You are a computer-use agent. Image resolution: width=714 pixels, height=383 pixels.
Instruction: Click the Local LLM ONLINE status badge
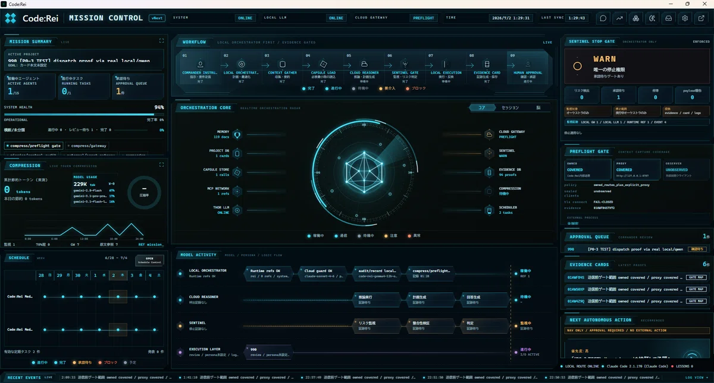pos(336,18)
